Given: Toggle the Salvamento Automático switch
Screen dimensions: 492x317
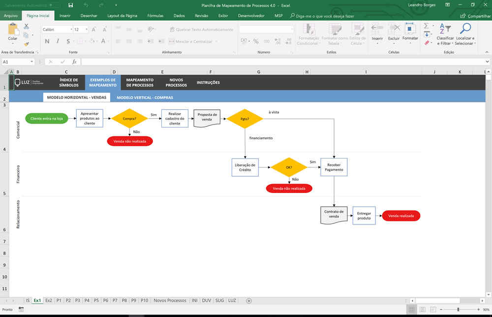Looking at the screenshot, I should pos(54,5).
